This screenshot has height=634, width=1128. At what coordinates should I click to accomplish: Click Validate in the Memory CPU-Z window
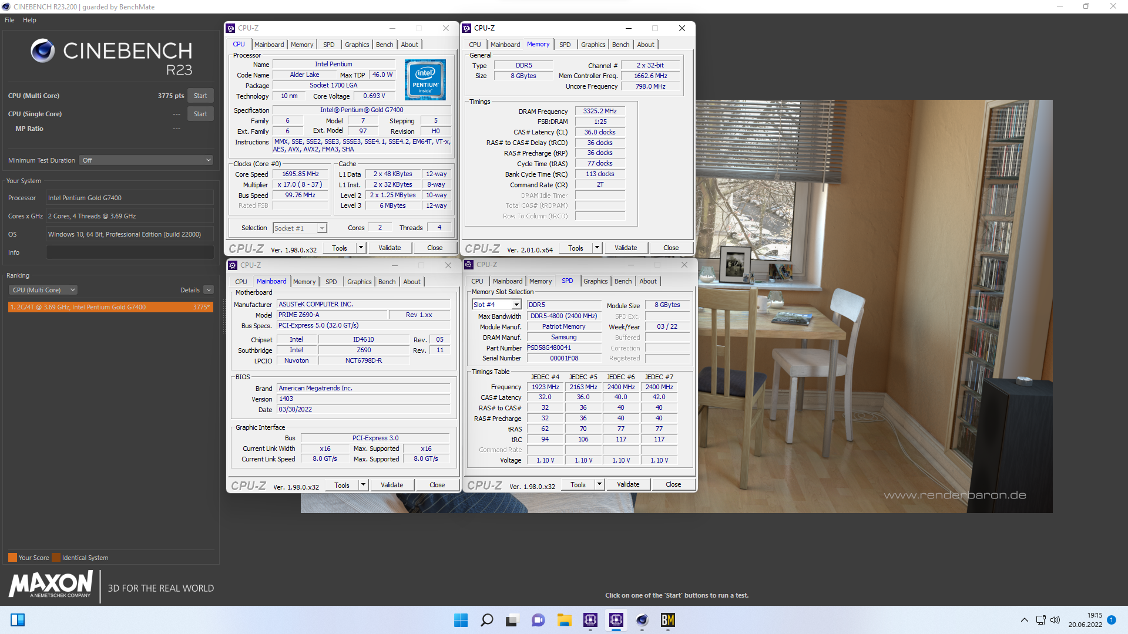tap(625, 248)
